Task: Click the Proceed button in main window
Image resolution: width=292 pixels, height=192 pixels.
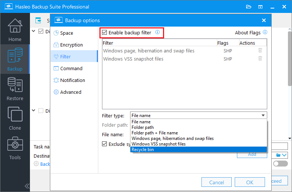Action: click(x=279, y=181)
